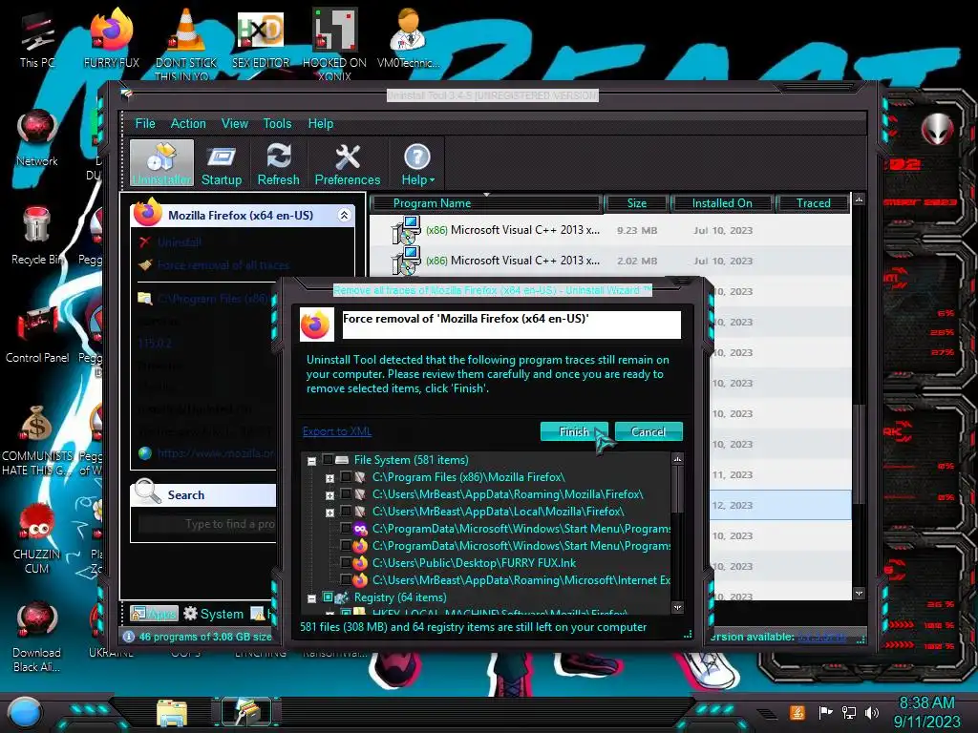Image resolution: width=978 pixels, height=733 pixels.
Task: Open File Explorer from the taskbar
Action: click(172, 712)
